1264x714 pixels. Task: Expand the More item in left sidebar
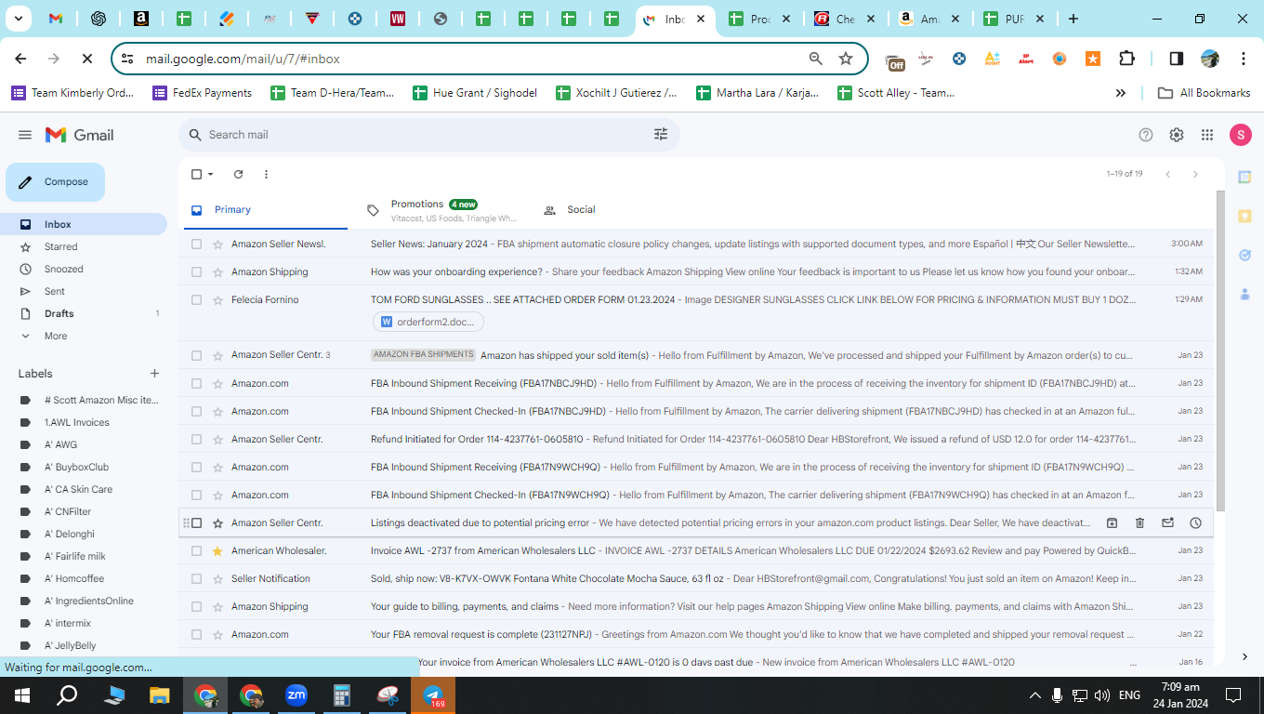tap(55, 336)
